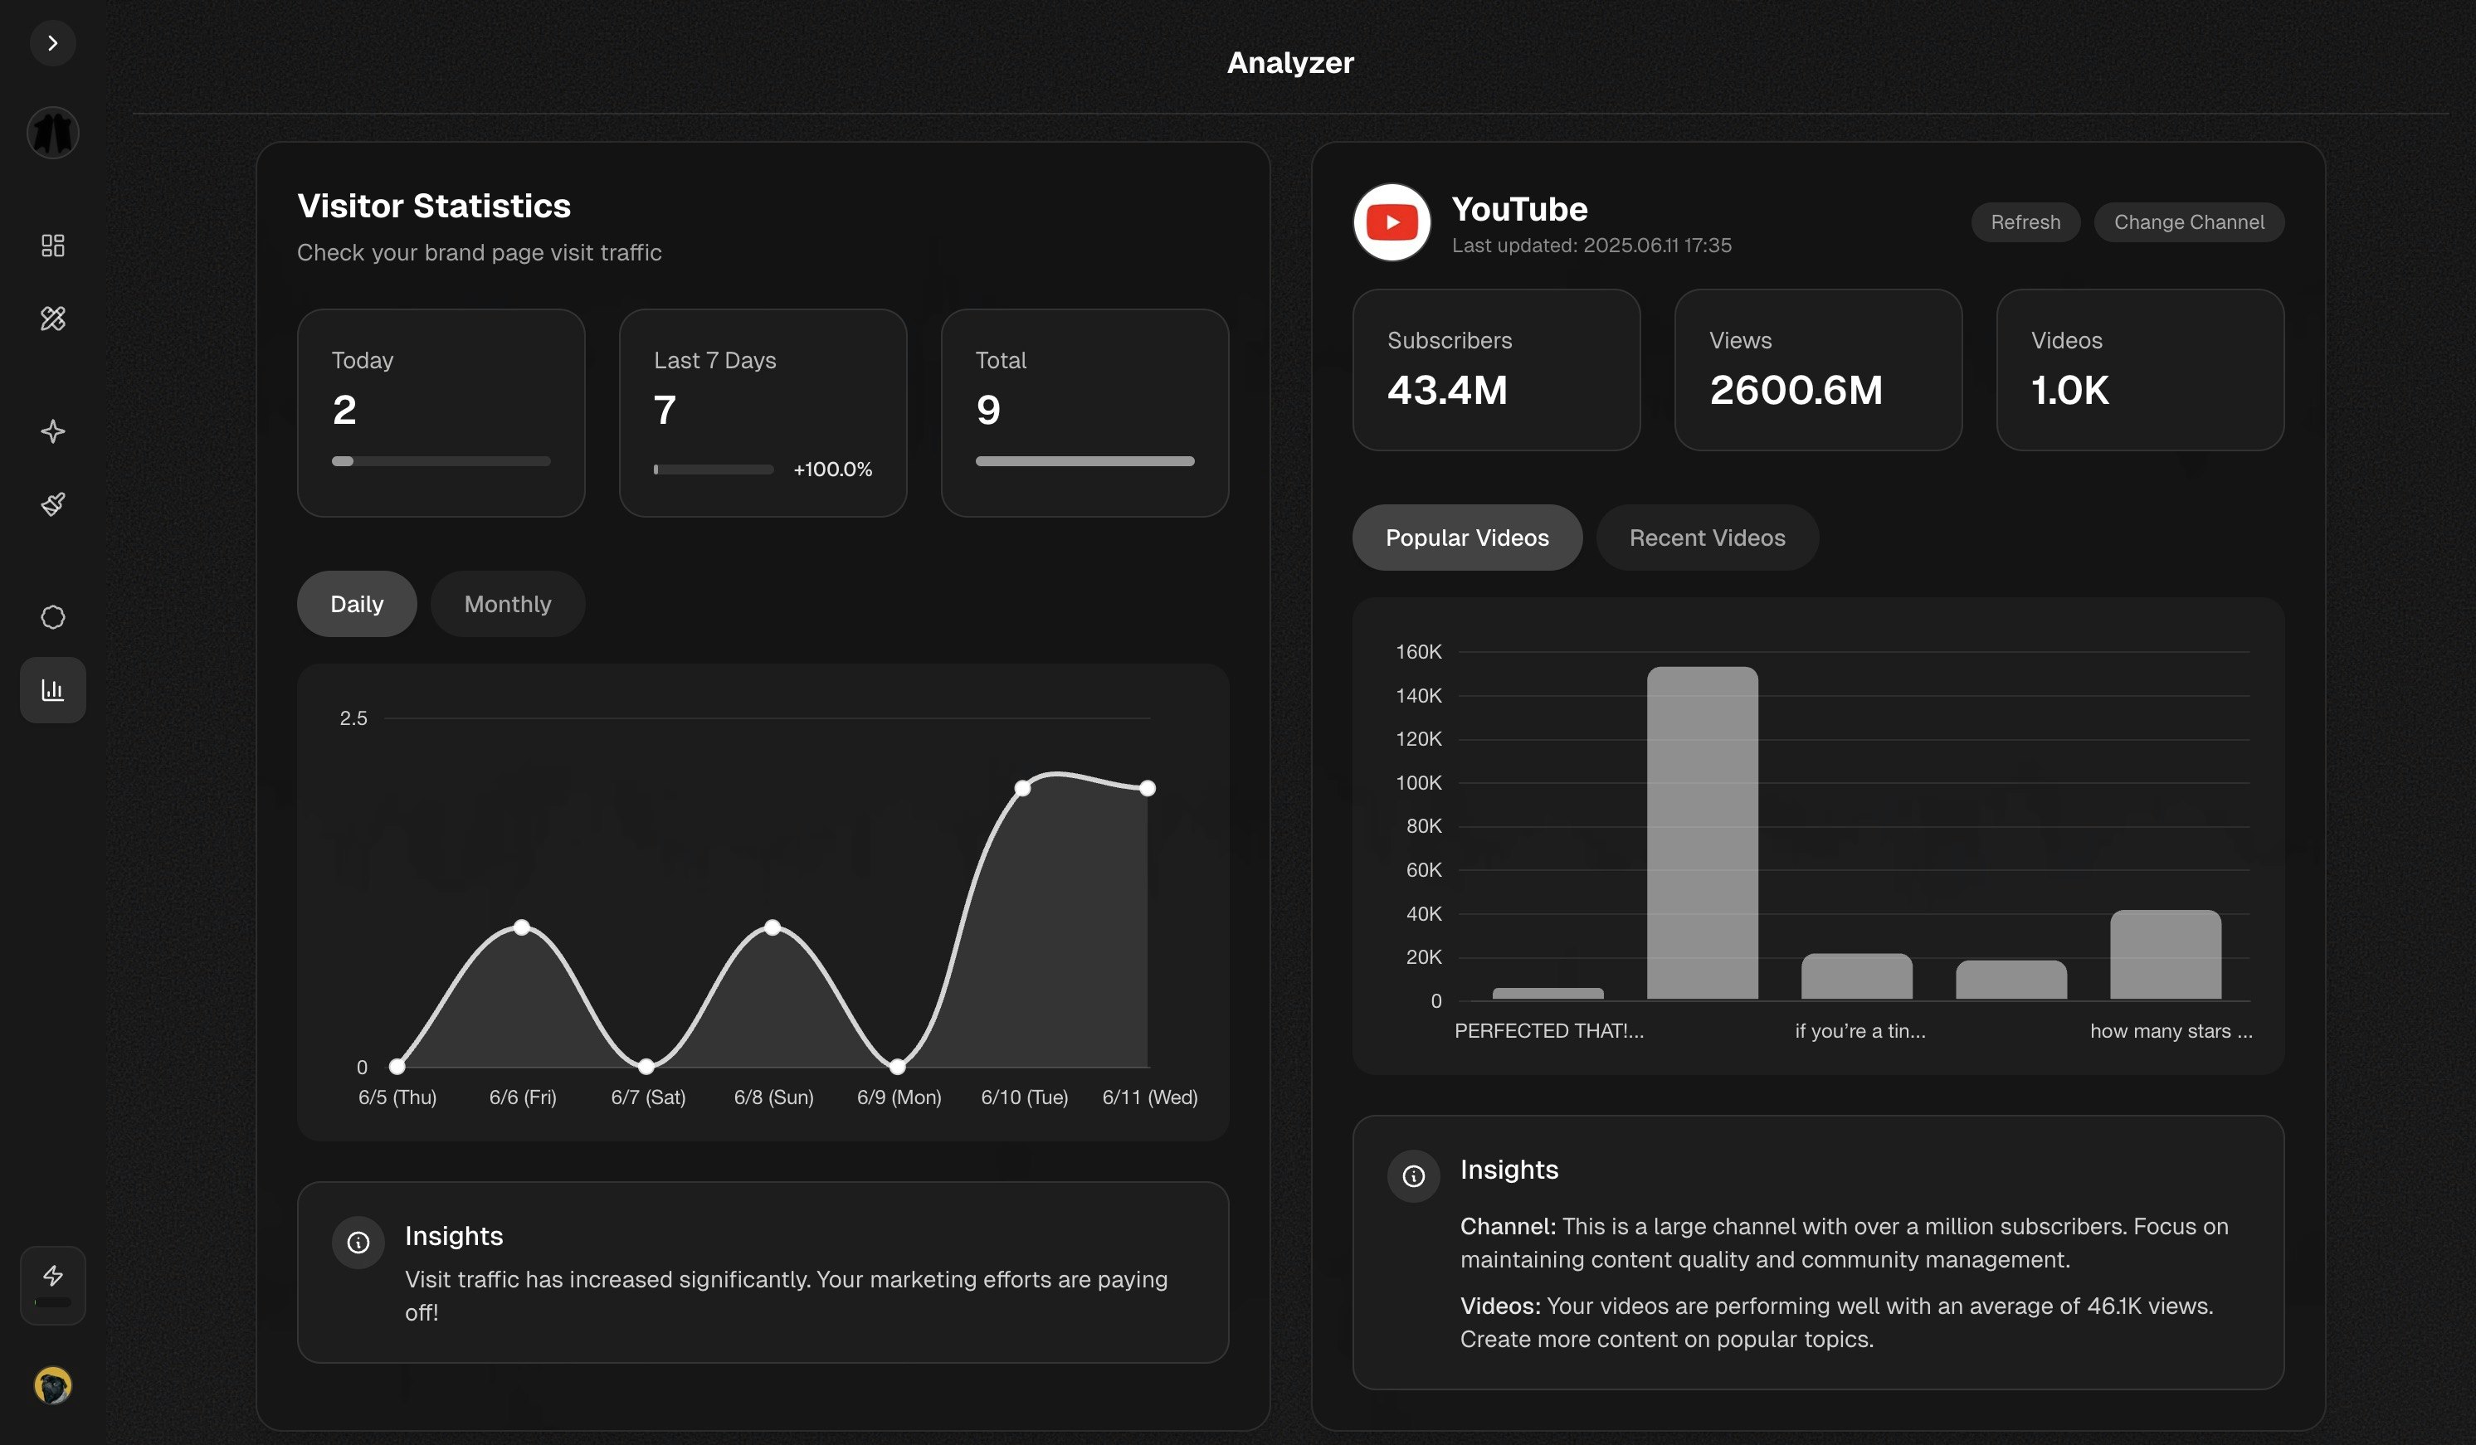Open the dashboard grid icon

52,245
